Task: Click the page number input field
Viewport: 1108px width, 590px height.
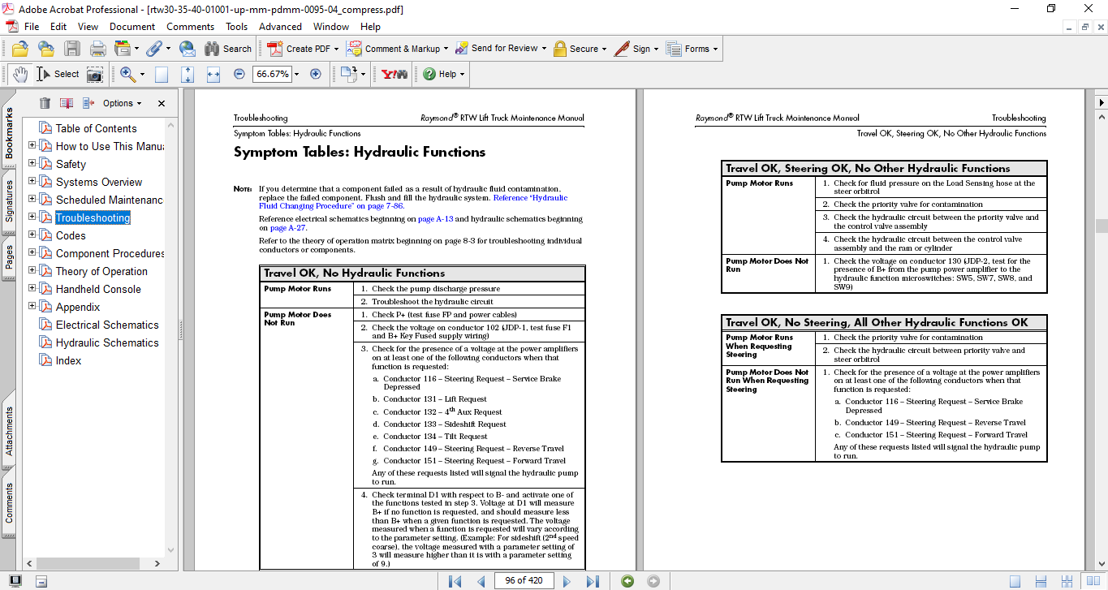Action: (523, 581)
